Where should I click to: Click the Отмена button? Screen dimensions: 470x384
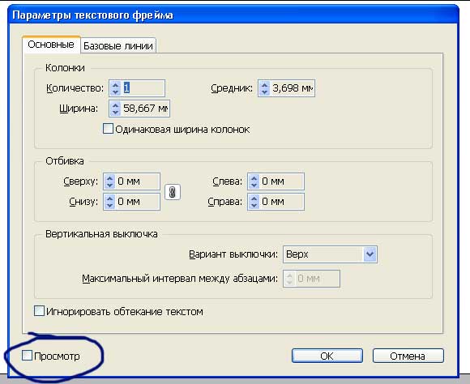(x=408, y=356)
